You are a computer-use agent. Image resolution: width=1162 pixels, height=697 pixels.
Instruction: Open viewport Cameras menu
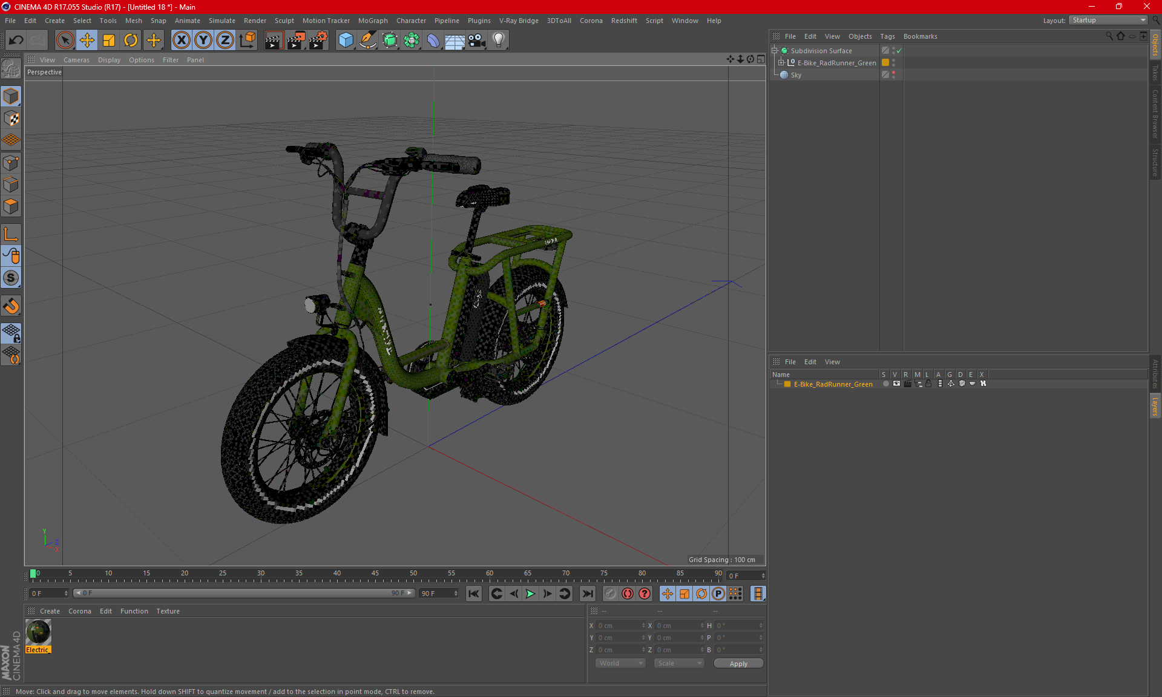pyautogui.click(x=76, y=60)
